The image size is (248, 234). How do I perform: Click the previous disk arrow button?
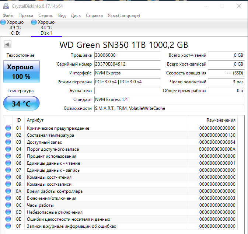coord(7,44)
